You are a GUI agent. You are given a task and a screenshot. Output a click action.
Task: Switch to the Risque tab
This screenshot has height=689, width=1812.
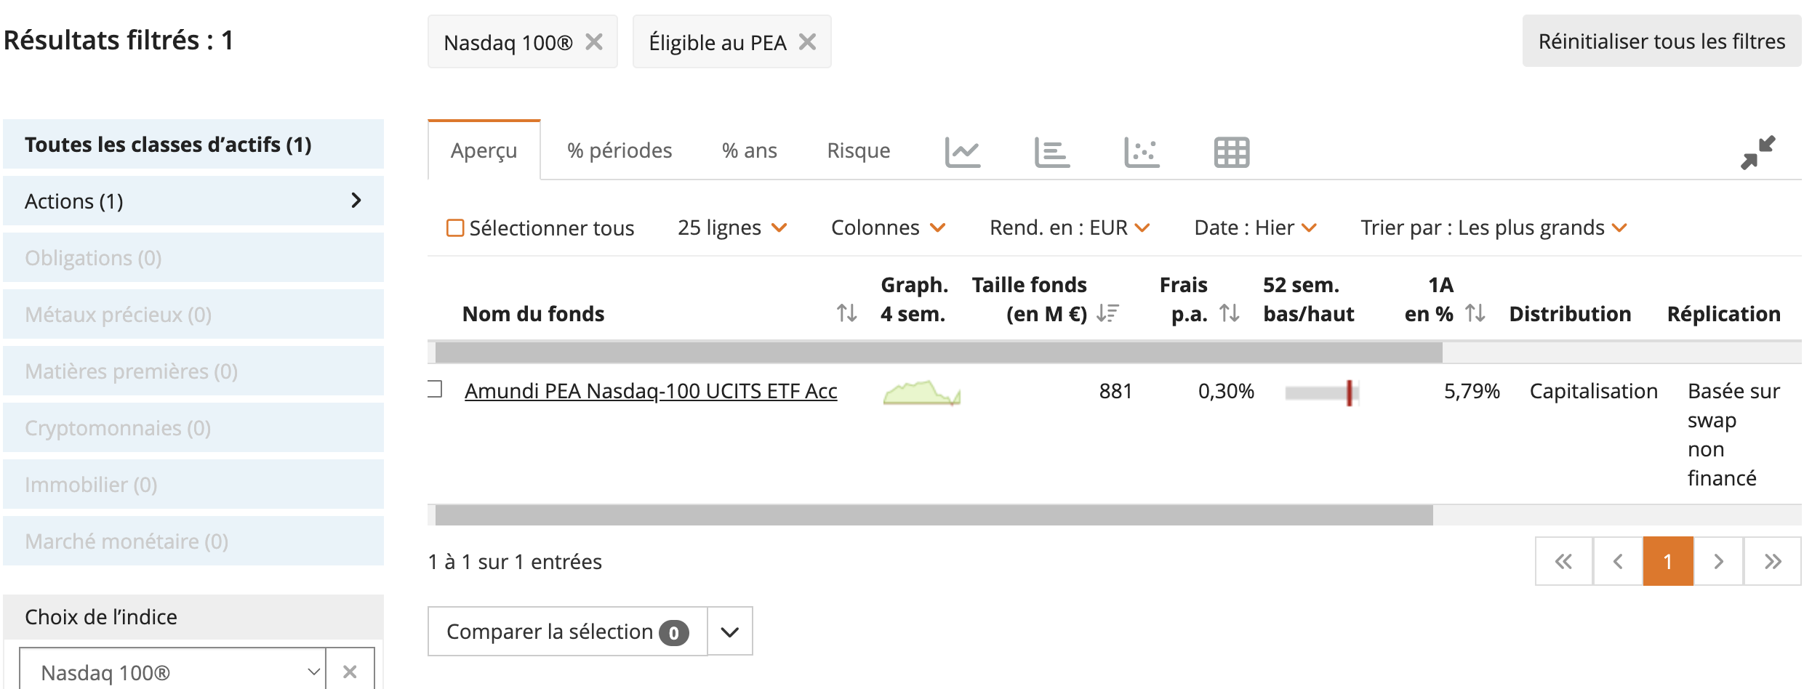pos(858,150)
